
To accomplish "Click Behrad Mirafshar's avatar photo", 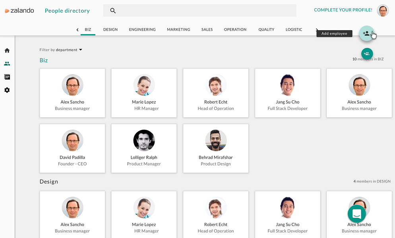I will click(x=216, y=140).
